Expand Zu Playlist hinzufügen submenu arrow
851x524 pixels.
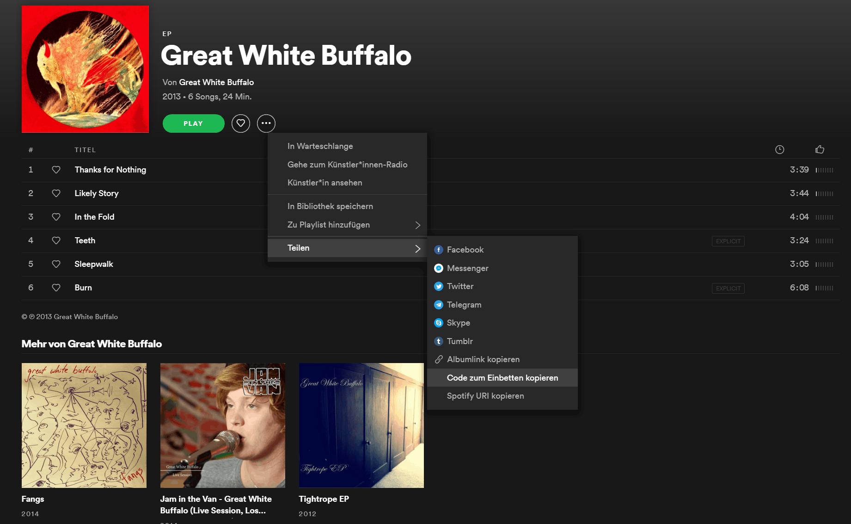click(x=417, y=225)
